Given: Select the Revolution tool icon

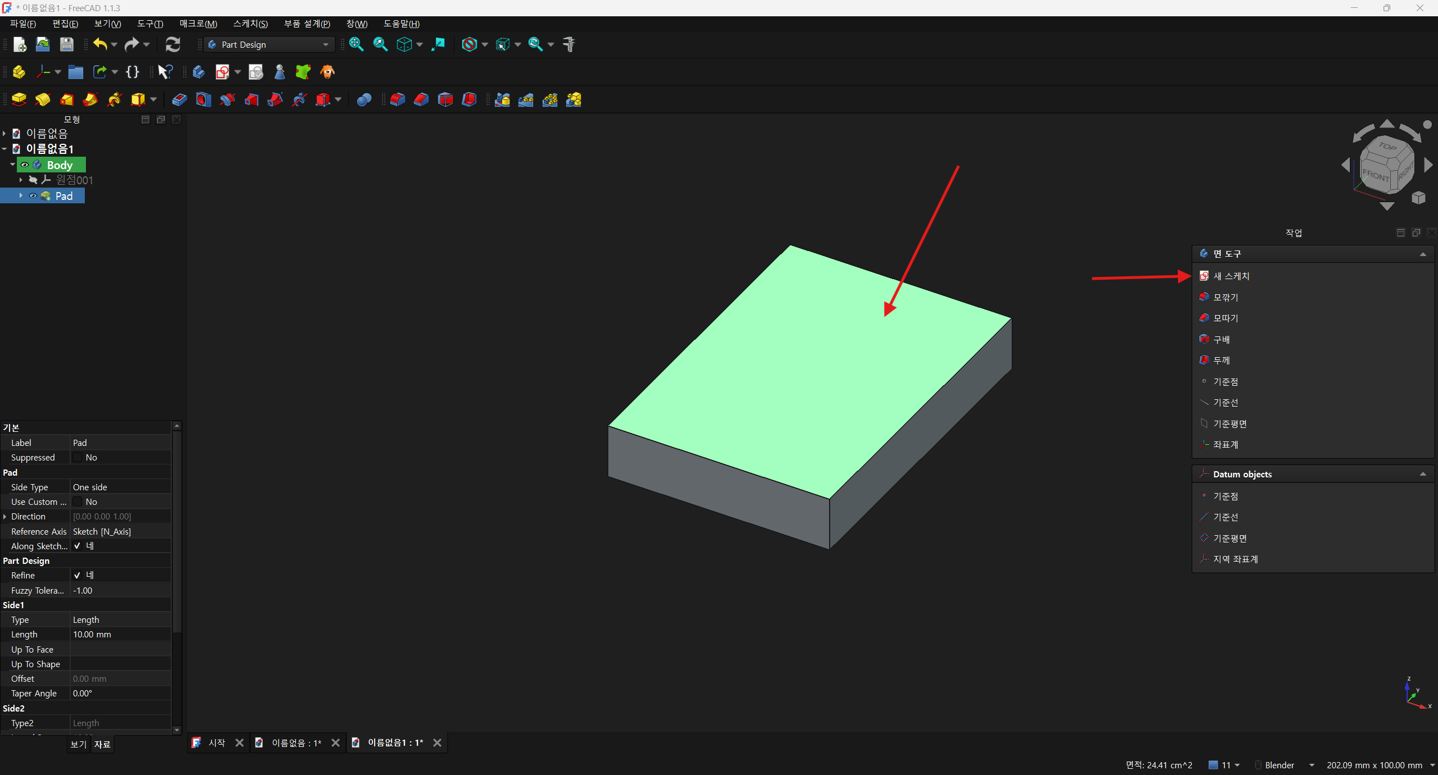Looking at the screenshot, I should [43, 100].
